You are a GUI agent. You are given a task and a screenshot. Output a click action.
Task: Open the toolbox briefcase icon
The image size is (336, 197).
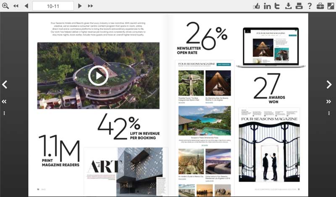click(x=320, y=6)
